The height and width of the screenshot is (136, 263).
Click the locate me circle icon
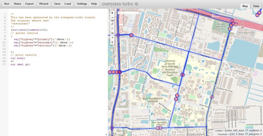click(112, 29)
